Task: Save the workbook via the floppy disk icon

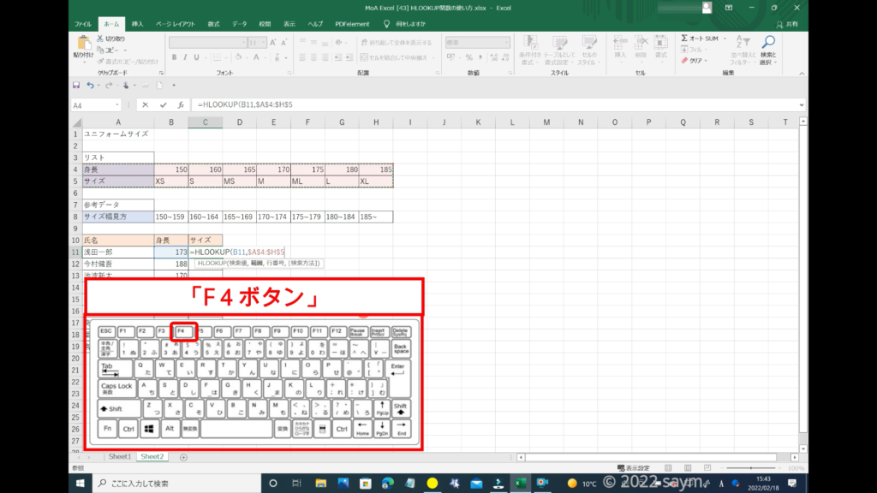Action: [76, 86]
